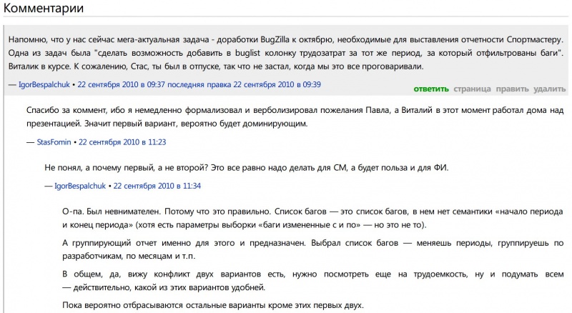Delete the first comment with "удалить"
Image resolution: width=572 pixels, height=313 pixels.
549,89
